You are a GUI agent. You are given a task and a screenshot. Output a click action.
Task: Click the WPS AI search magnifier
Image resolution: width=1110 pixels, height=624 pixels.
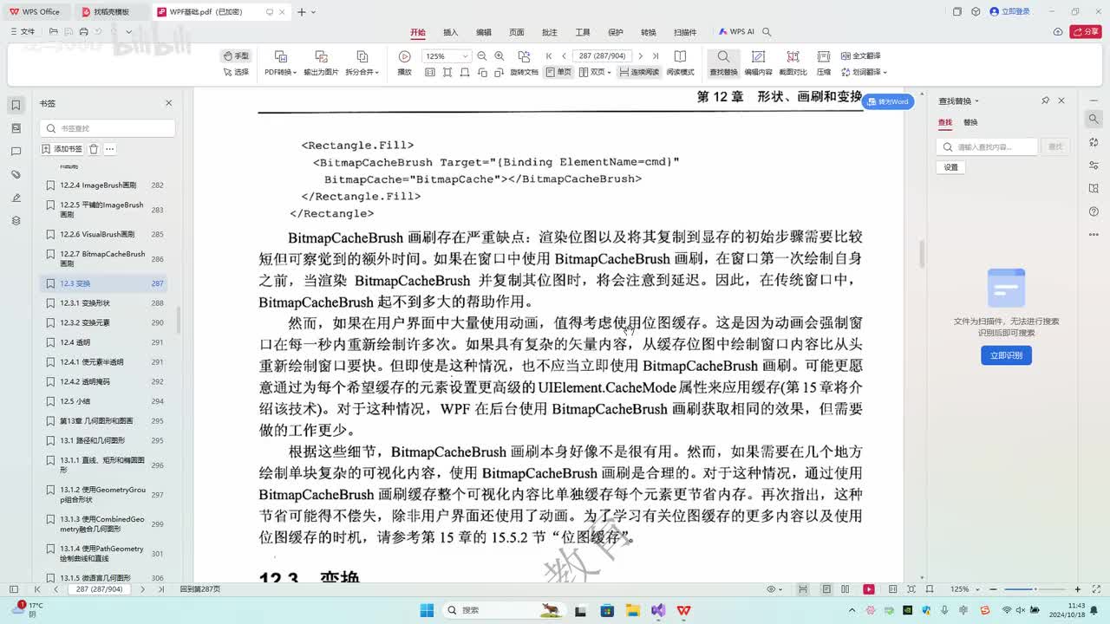767,32
